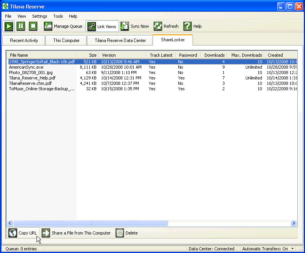Click the horizontal scrollbar right arrow
This screenshot has height=253, width=305.
pyautogui.click(x=294, y=223)
